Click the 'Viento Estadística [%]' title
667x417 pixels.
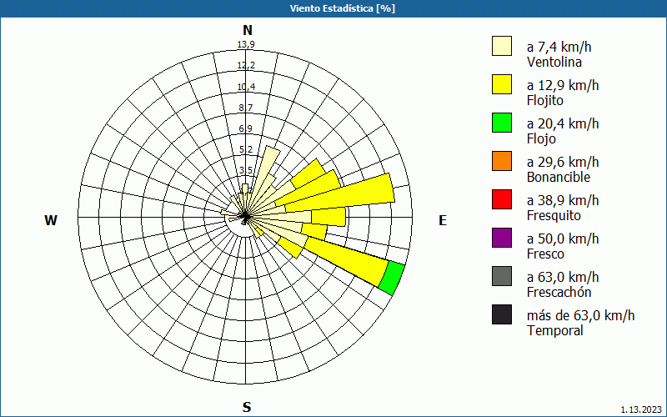(343, 8)
